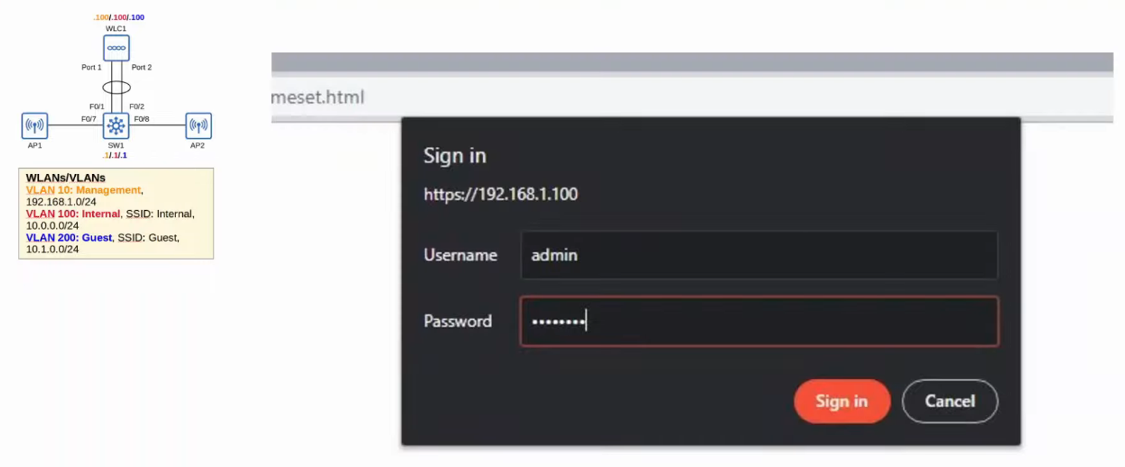Click the VLAN 100: Internal legend entry
1125x467 pixels.
(73, 214)
